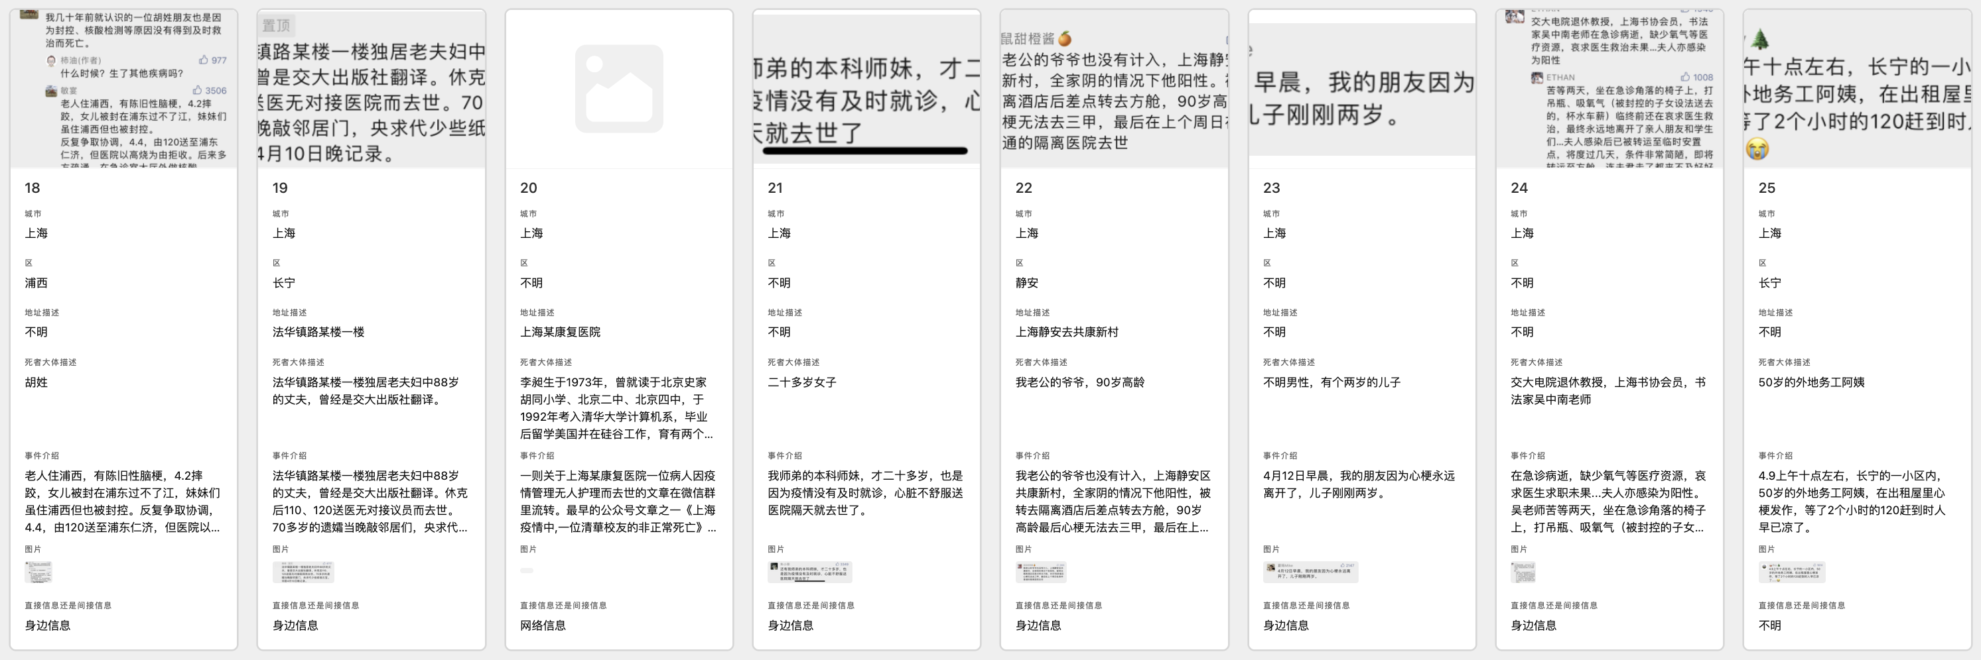Toggle the 置顶 pin badge on card 19

click(276, 25)
